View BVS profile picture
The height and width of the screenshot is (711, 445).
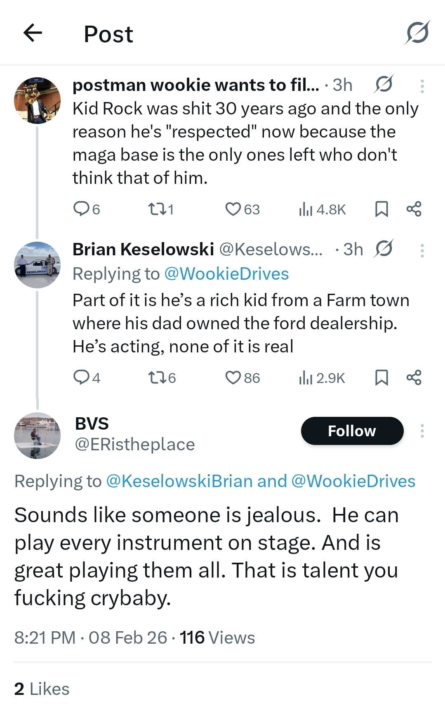(38, 435)
